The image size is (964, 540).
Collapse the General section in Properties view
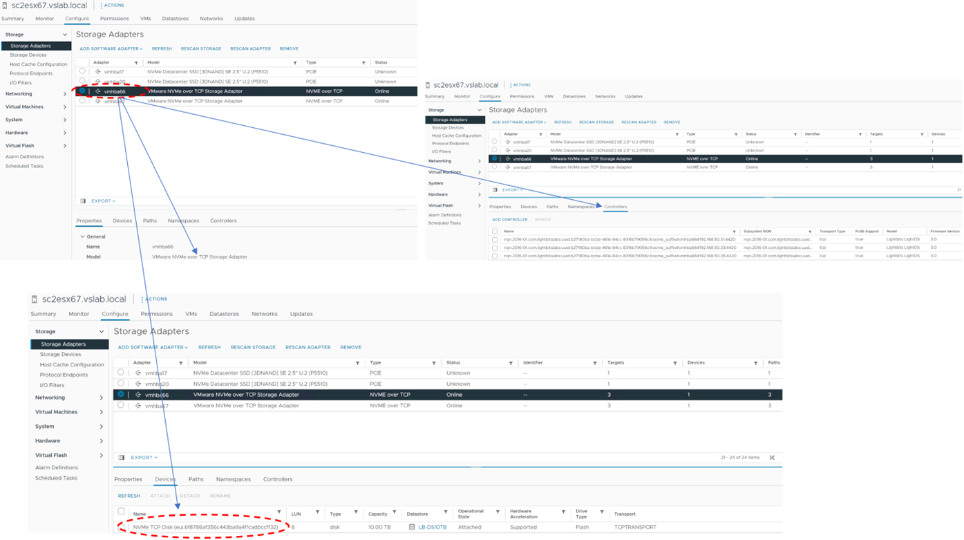[x=83, y=236]
